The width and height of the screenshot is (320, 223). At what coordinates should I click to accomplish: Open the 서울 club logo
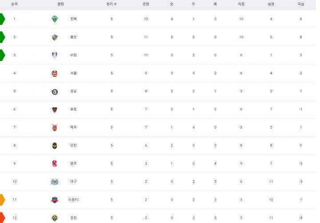pos(55,73)
